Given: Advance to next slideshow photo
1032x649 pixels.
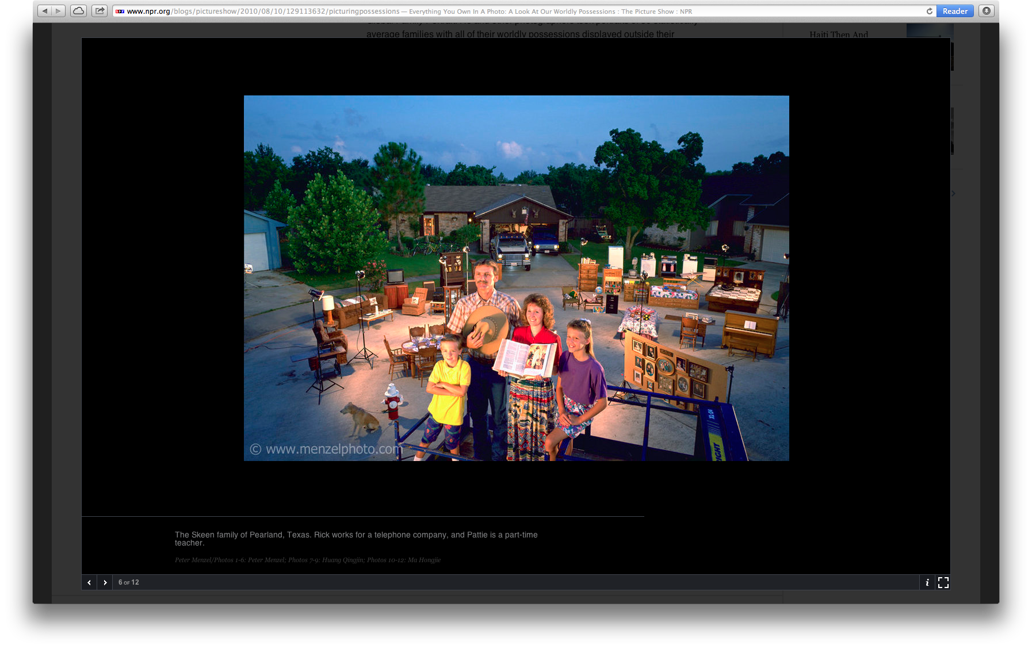Looking at the screenshot, I should click(105, 582).
